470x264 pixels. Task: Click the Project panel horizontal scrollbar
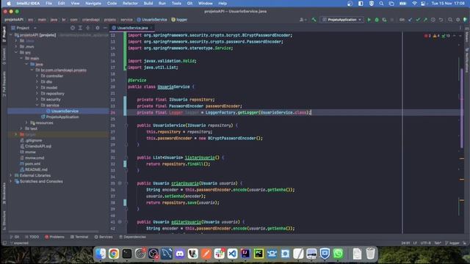(x=54, y=232)
